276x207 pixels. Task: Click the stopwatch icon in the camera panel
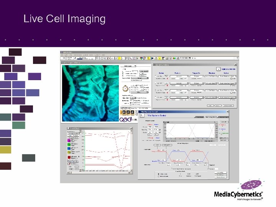tap(125, 89)
